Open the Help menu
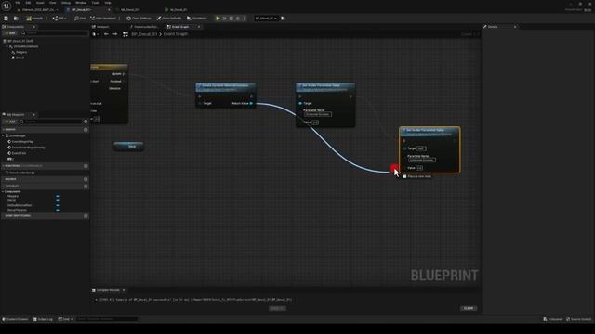 coord(108,3)
